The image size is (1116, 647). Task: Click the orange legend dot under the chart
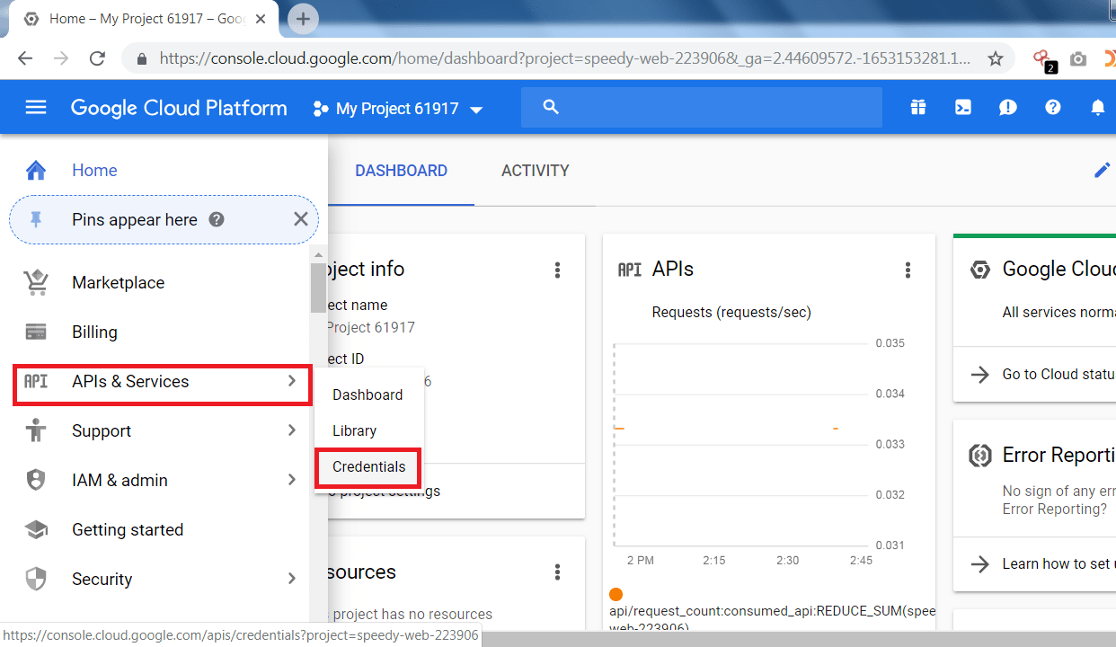(616, 594)
